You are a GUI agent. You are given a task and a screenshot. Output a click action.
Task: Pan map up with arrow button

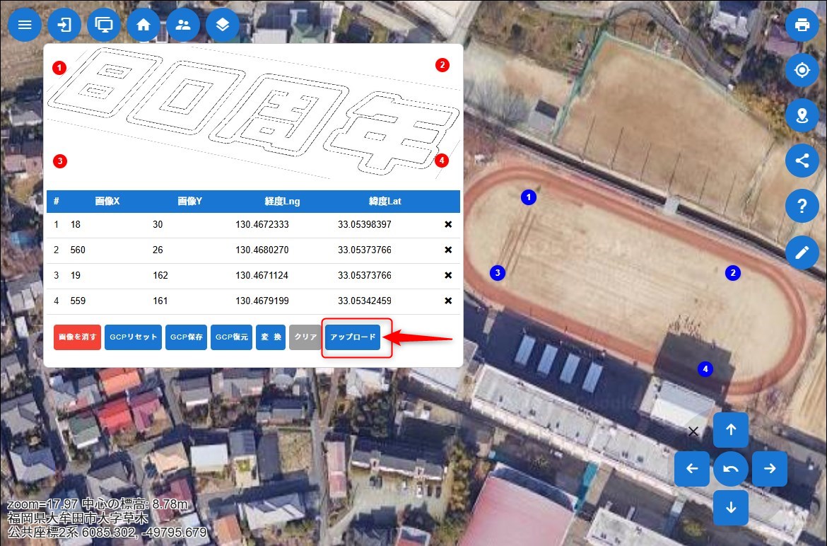pyautogui.click(x=731, y=429)
